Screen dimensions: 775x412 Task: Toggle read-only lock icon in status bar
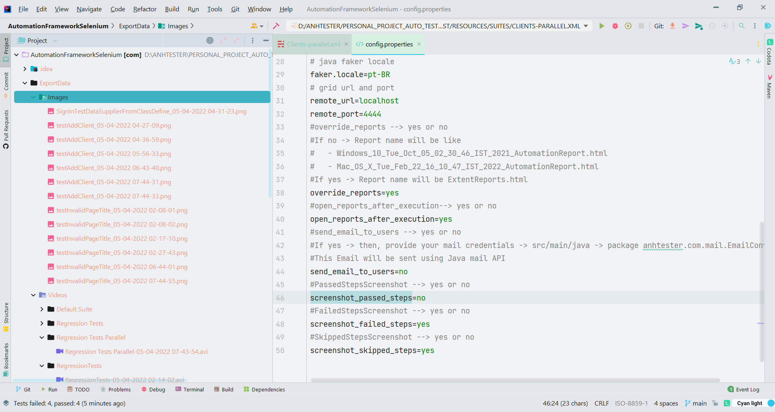pos(715,403)
